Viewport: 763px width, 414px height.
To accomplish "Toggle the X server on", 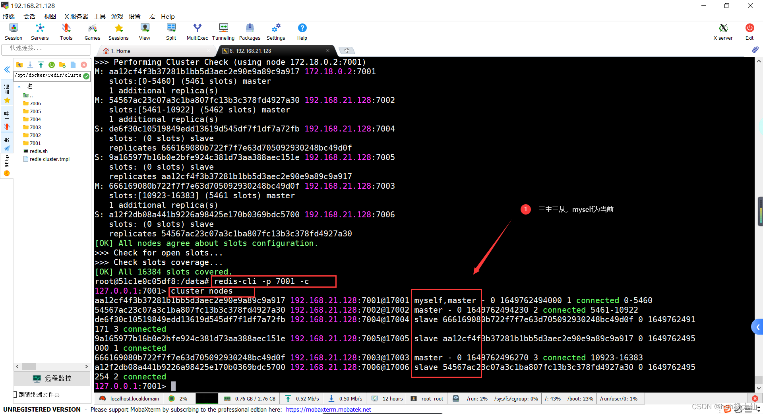I will click(723, 31).
